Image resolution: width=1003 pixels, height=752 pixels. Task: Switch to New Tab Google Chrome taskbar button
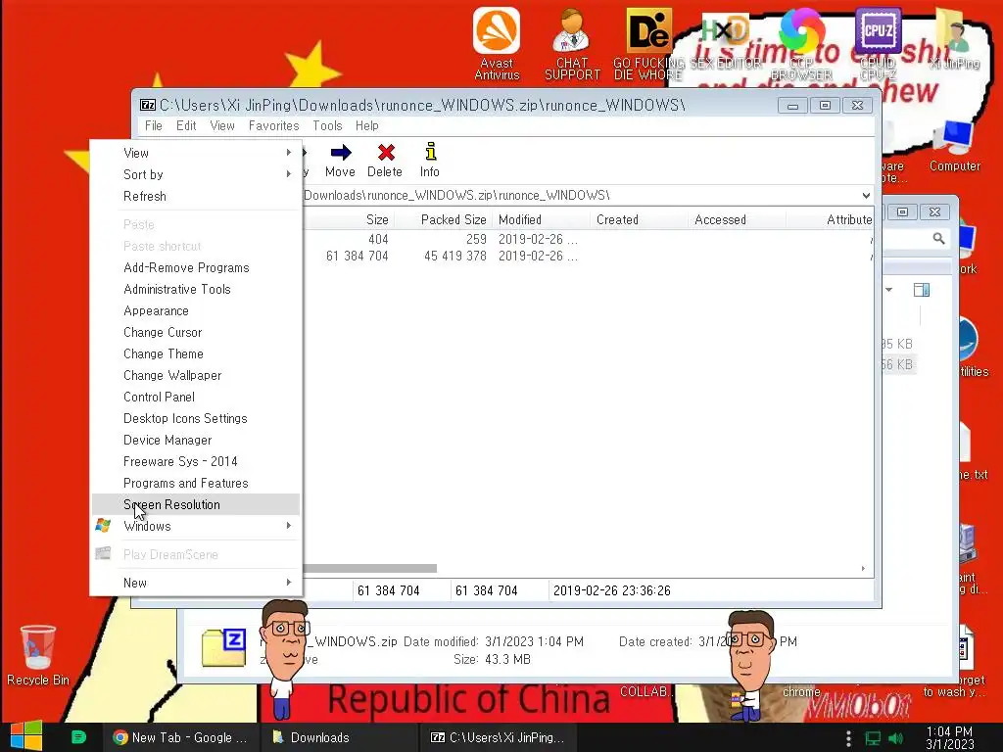(x=181, y=737)
